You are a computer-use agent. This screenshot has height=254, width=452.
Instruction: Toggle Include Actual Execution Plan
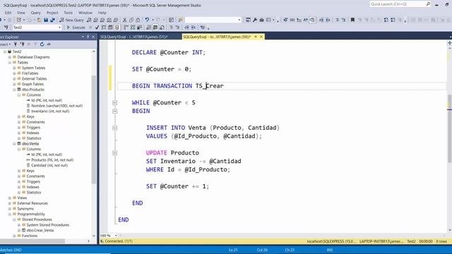point(126,28)
